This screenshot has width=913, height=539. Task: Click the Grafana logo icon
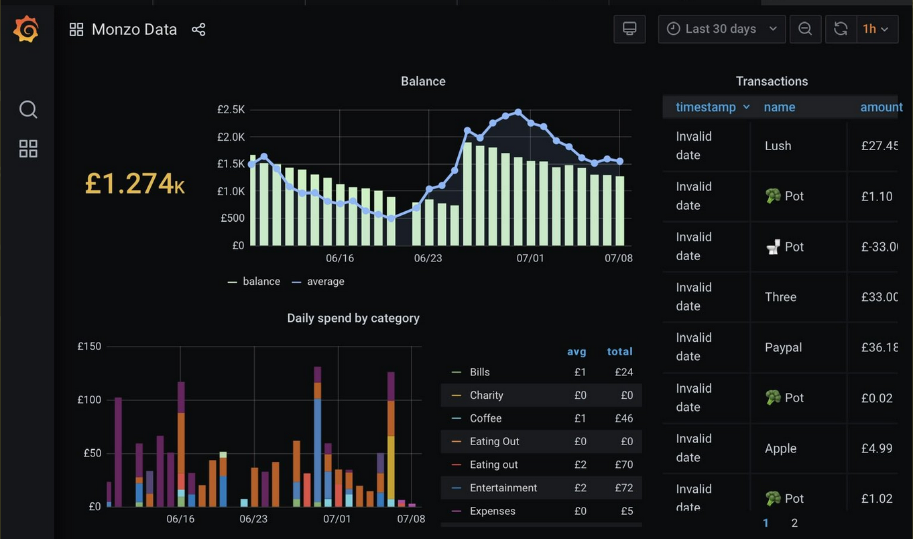[26, 29]
